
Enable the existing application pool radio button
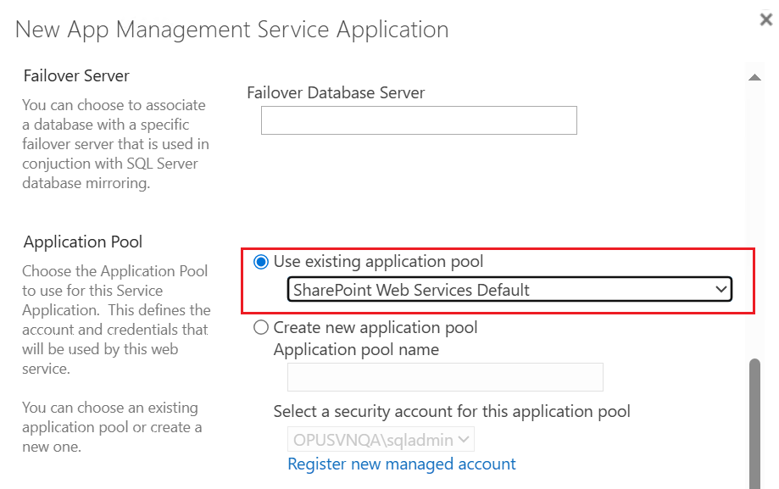click(x=262, y=261)
